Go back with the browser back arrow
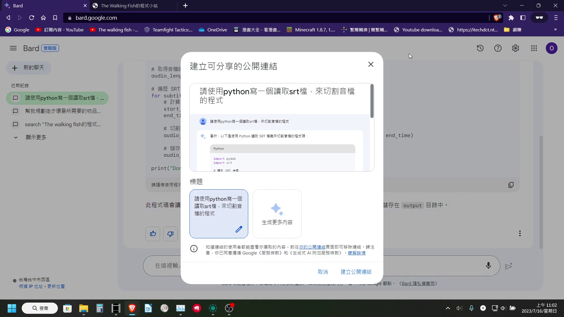This screenshot has width=564, height=317. click(8, 18)
